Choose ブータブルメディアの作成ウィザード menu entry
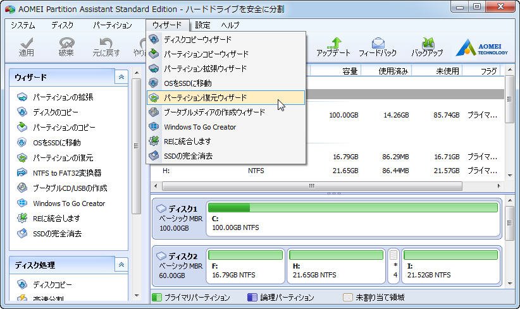This screenshot has height=309, width=520. [225, 112]
